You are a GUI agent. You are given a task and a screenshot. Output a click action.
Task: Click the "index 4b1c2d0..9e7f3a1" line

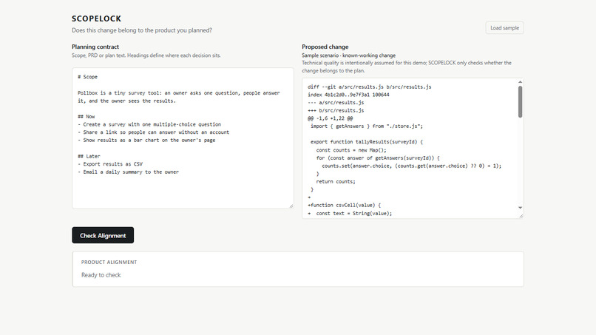(348, 95)
